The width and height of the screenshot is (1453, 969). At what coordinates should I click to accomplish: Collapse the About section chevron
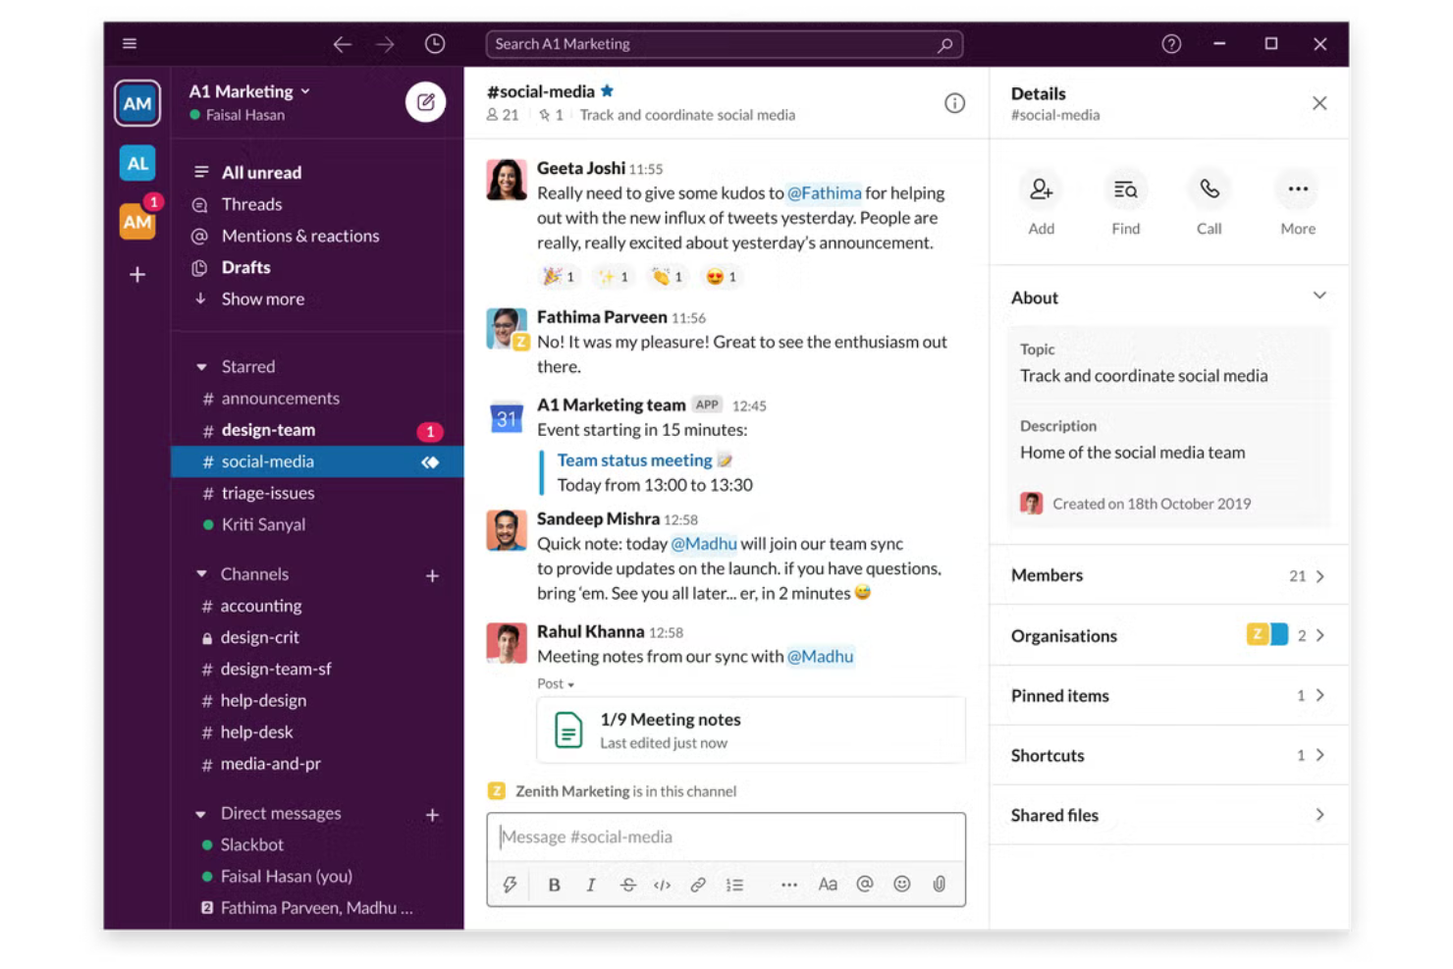pyautogui.click(x=1318, y=296)
